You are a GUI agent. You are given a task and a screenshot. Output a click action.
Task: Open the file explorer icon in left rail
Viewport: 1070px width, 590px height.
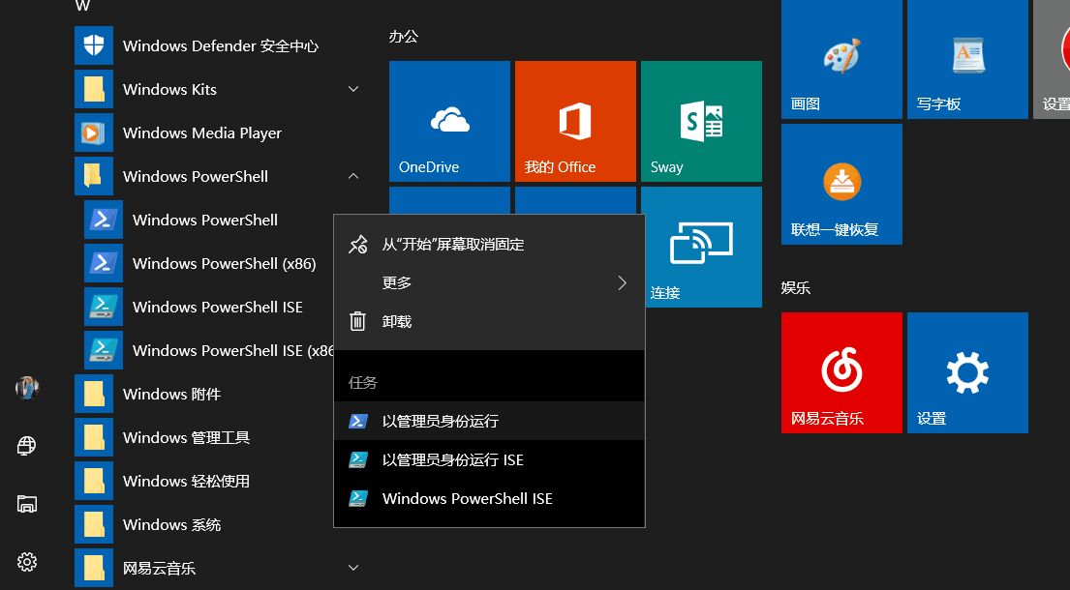pos(26,504)
